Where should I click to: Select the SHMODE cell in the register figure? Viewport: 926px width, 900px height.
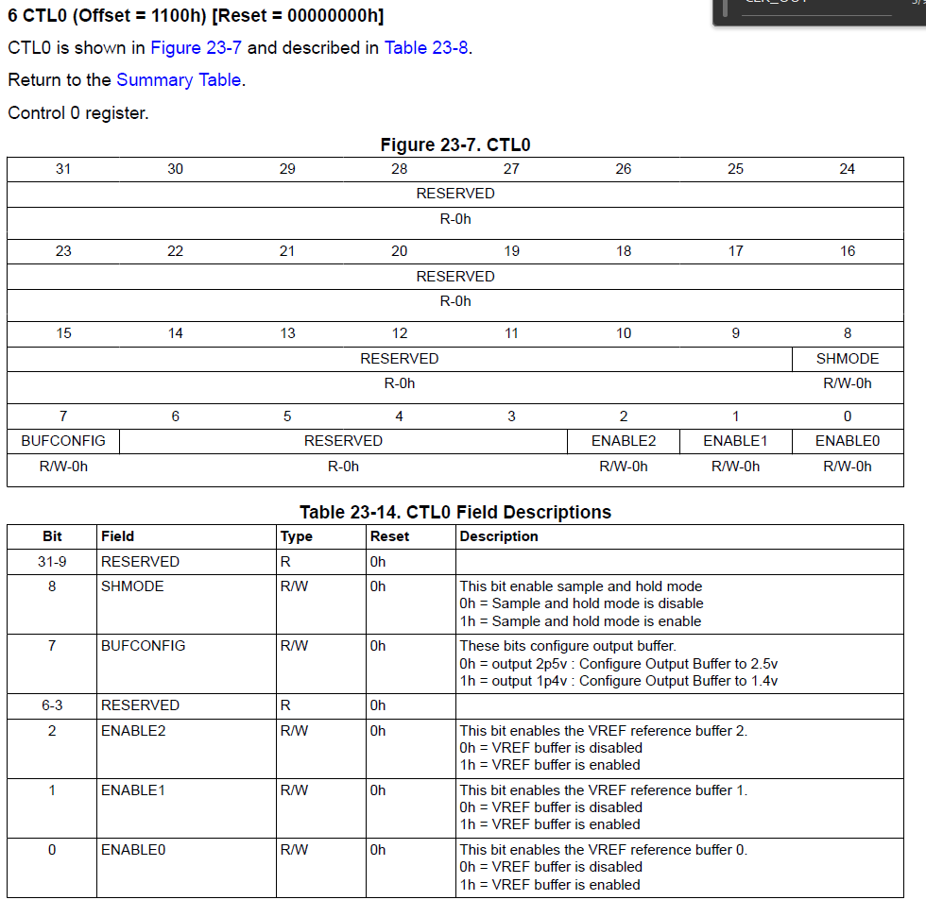click(x=848, y=359)
